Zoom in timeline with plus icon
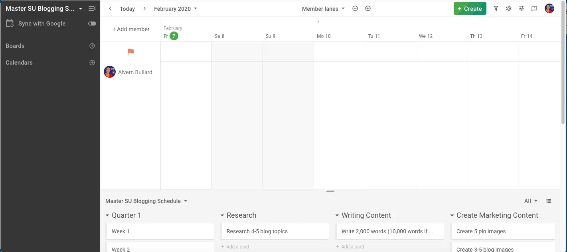The width and height of the screenshot is (567, 252). [x=368, y=8]
